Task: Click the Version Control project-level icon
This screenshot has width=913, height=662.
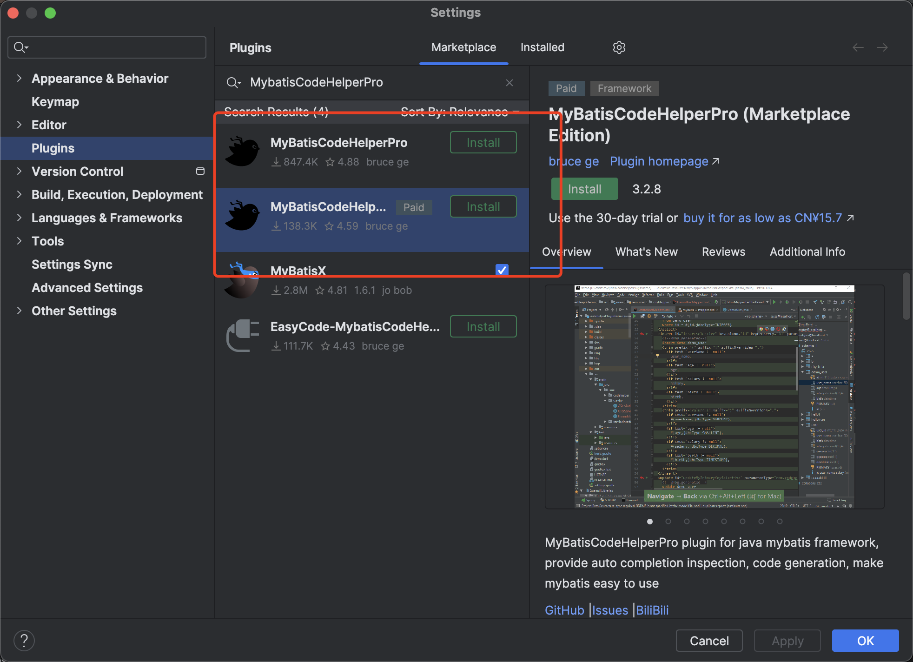Action: [x=200, y=171]
